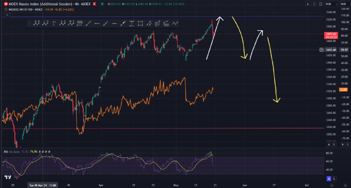Select the Parallel channel tool
The image size is (351, 188).
tap(149, 23)
